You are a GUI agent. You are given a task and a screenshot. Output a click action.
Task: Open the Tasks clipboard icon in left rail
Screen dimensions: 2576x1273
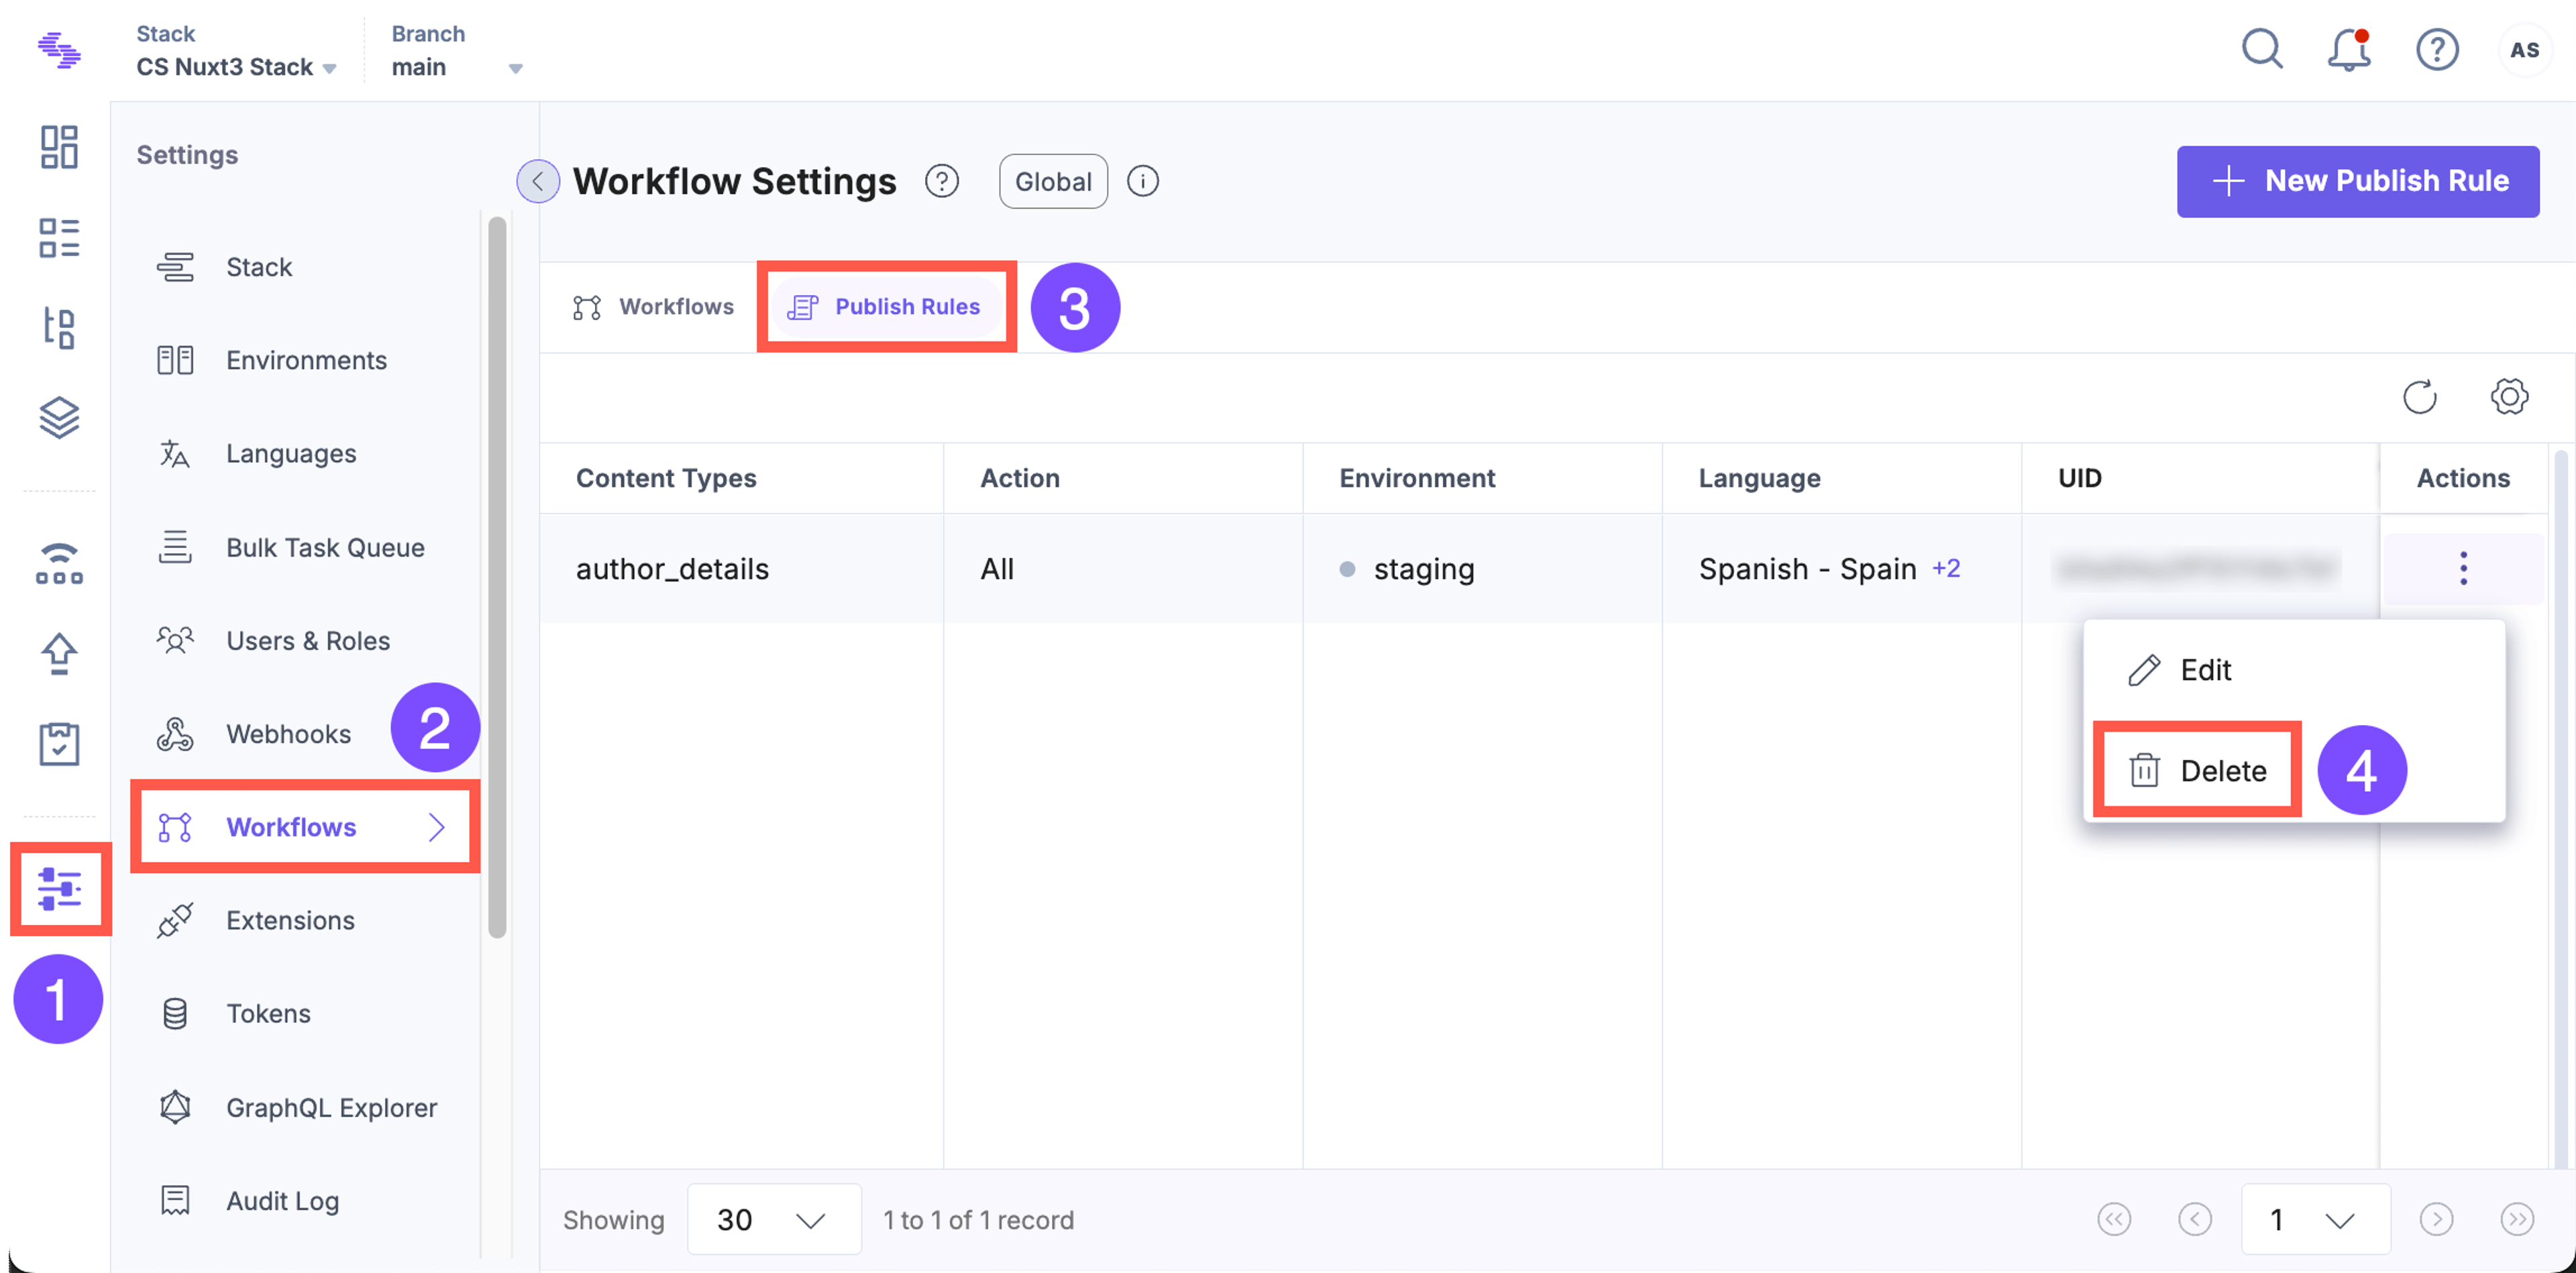59,744
